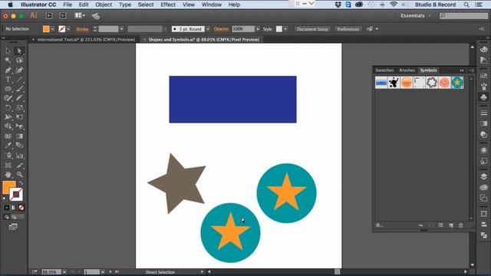The height and width of the screenshot is (276, 491).
Task: Select the Type tool
Action: point(8,80)
